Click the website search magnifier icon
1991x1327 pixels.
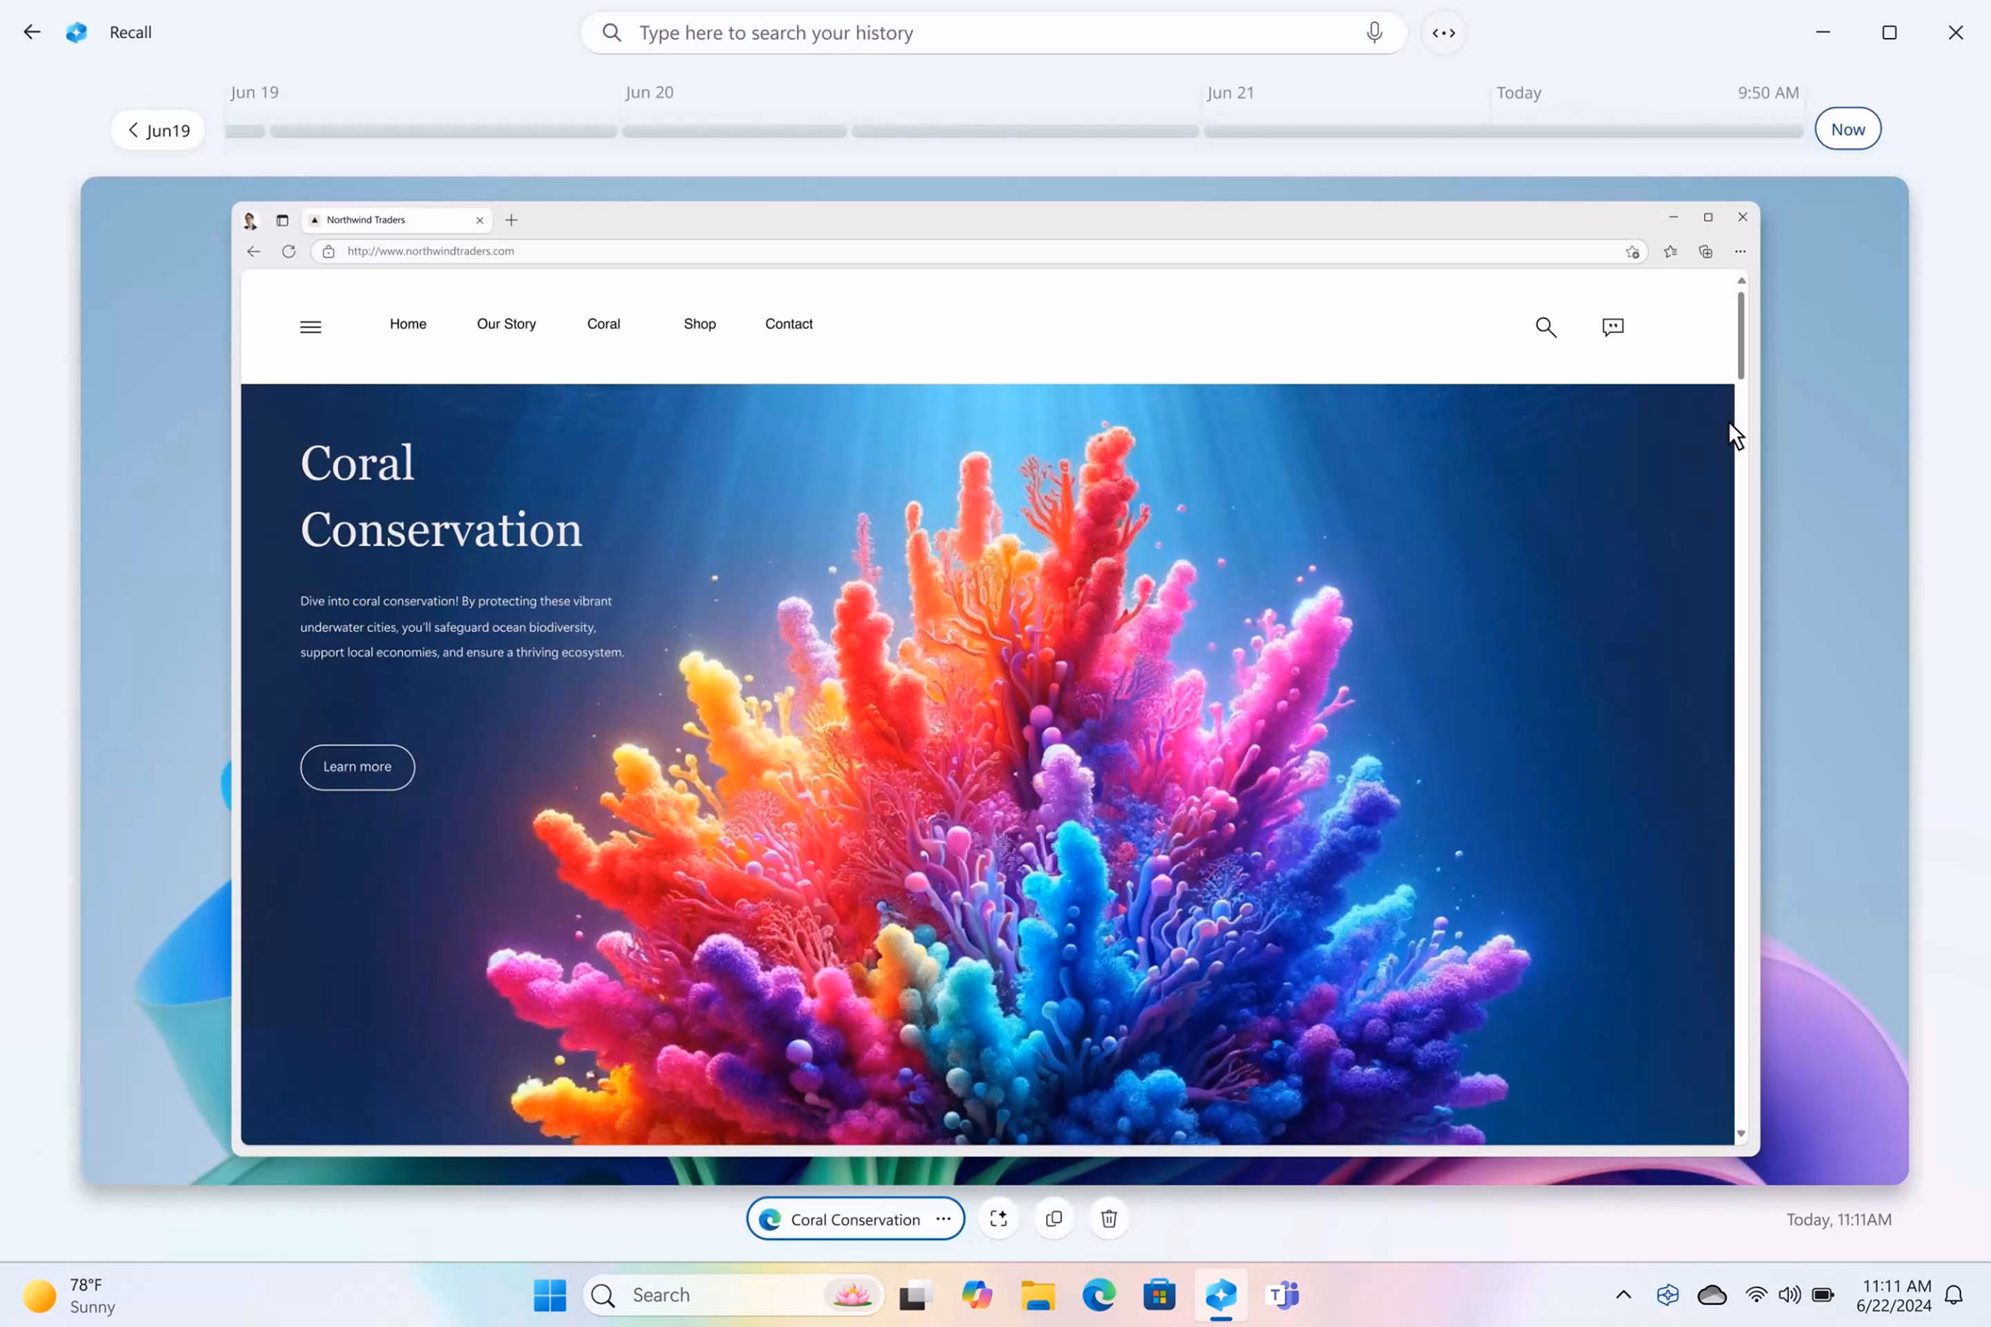pos(1546,327)
